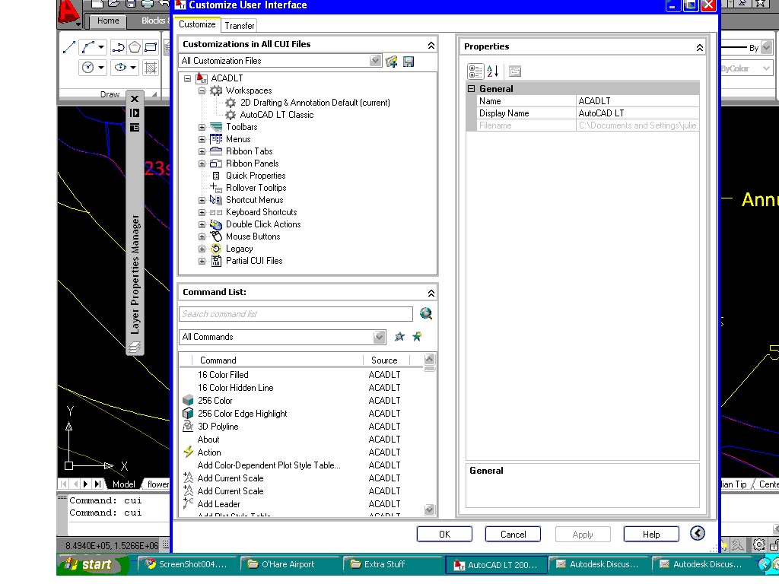Select the Quick Properties tree item
Viewport: 779px width, 584px height.
pos(256,176)
